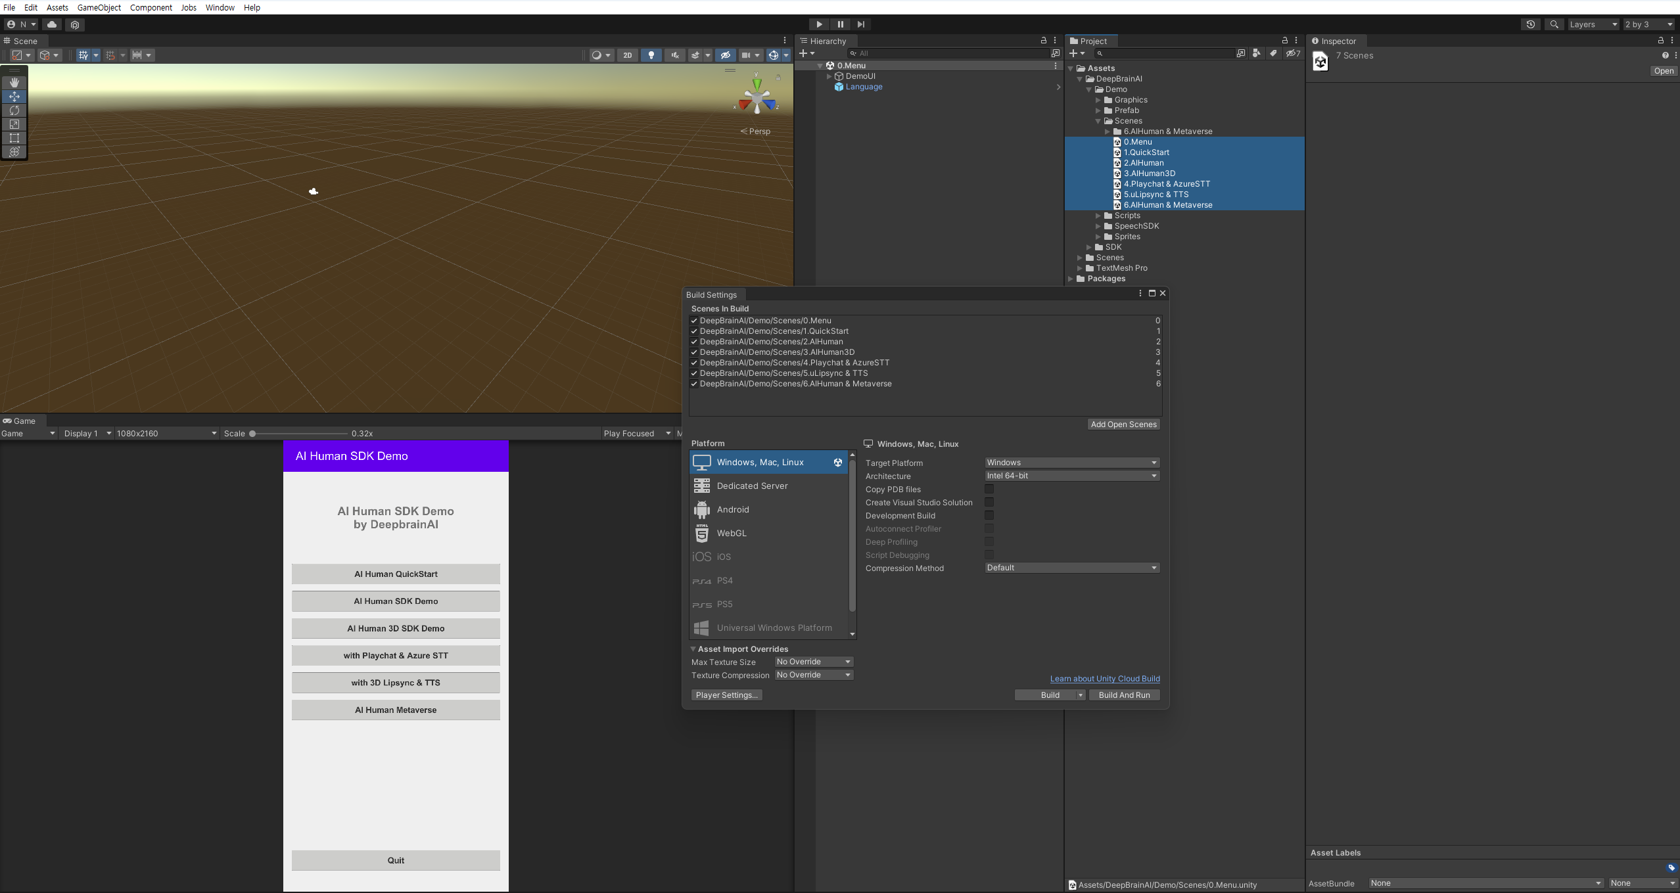This screenshot has width=1680, height=893.
Task: Open Search by Type in Project
Action: pos(1257,53)
